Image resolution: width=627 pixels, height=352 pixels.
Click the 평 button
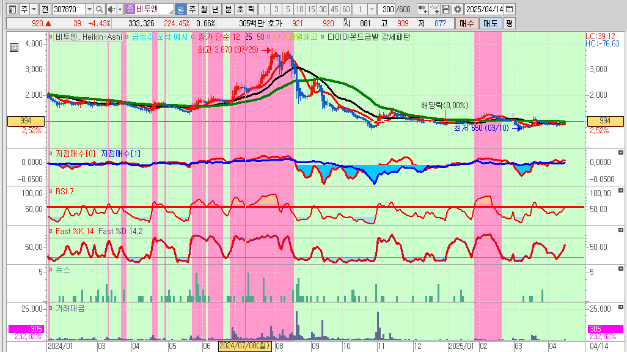tap(509, 23)
